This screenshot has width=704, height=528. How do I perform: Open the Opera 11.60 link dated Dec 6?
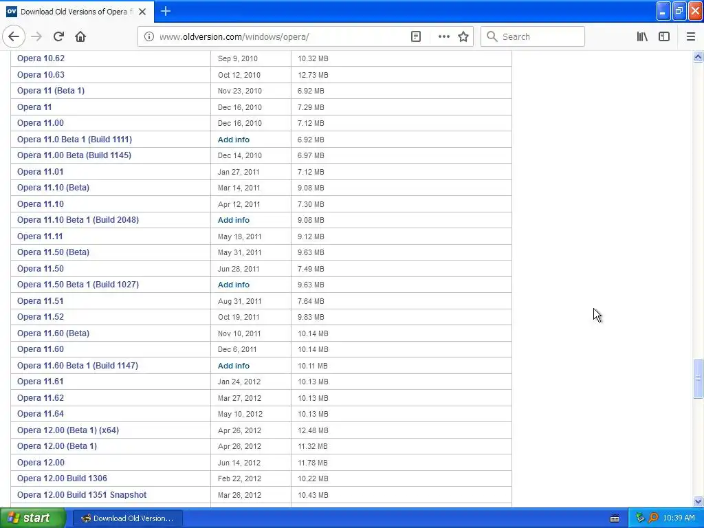tap(41, 349)
